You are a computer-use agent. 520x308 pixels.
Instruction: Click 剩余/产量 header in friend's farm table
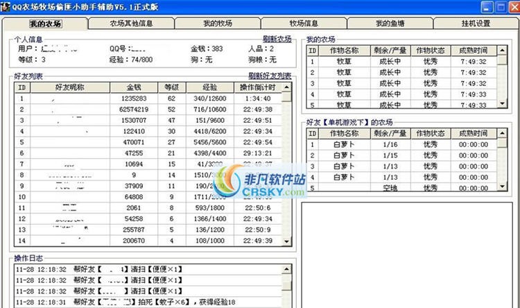[x=390, y=133]
